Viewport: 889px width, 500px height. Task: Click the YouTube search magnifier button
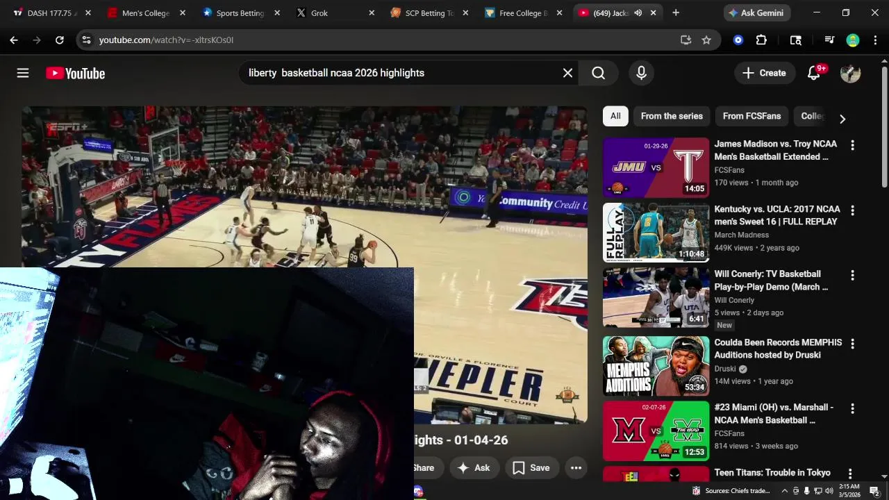coord(599,73)
